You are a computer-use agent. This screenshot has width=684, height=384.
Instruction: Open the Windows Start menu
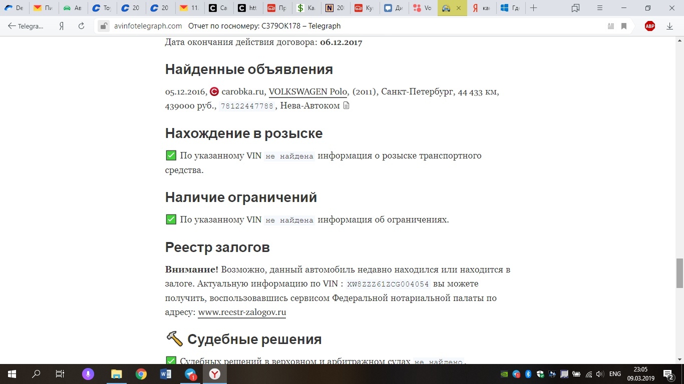click(x=12, y=374)
